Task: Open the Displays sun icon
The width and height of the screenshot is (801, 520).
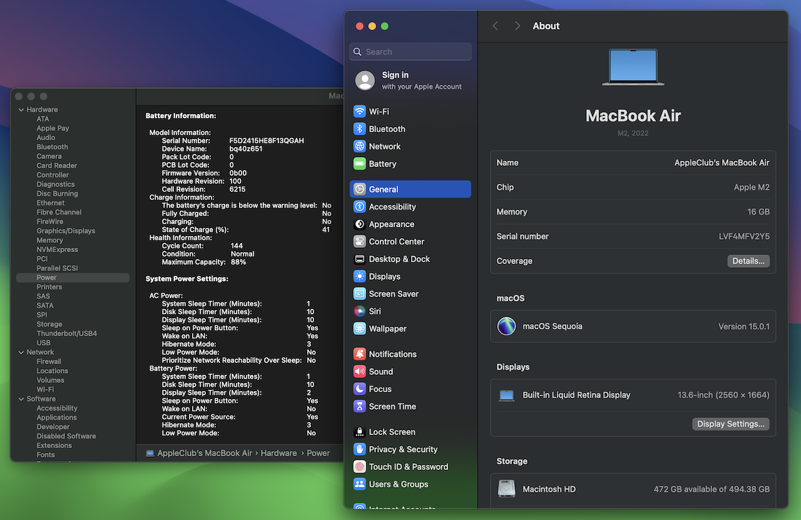Action: coord(359,277)
